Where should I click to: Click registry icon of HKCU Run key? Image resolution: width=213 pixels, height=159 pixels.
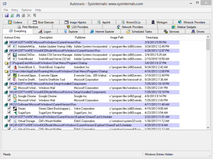coord(6,105)
